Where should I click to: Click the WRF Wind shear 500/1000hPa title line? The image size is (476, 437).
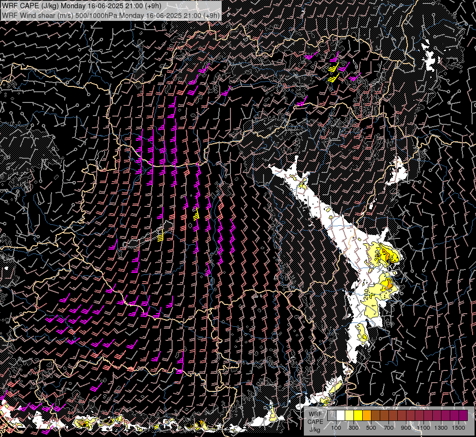[111, 15]
